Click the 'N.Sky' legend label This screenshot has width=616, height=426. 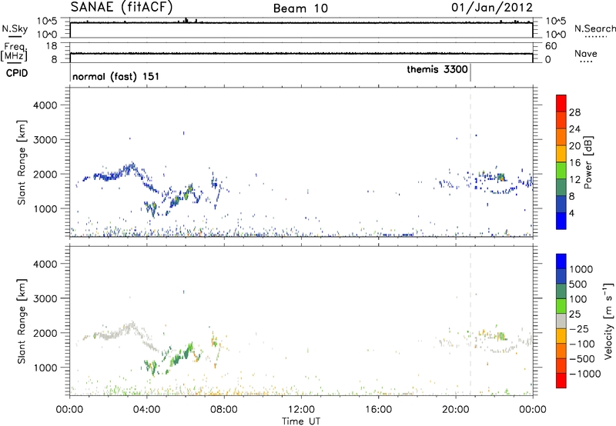(15, 28)
